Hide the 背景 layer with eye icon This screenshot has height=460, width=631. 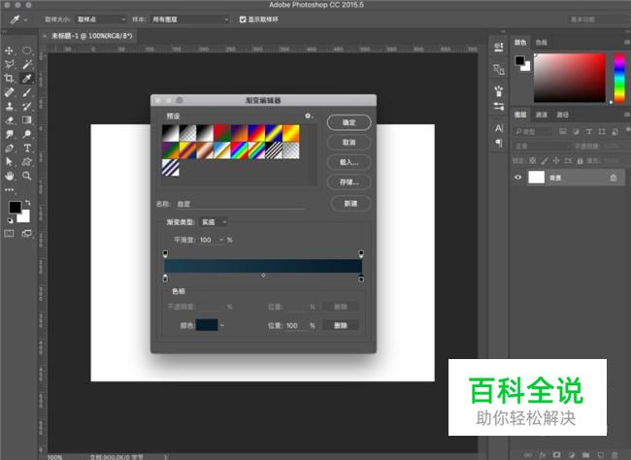[x=518, y=177]
